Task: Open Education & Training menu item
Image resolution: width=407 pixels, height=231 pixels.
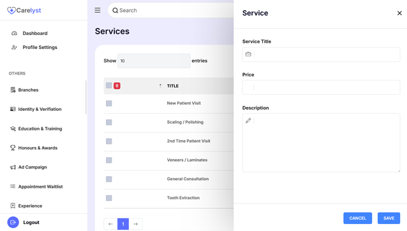Action: [x=40, y=129]
